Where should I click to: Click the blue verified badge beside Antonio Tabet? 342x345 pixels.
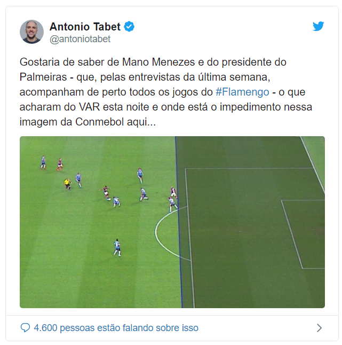pos(129,27)
